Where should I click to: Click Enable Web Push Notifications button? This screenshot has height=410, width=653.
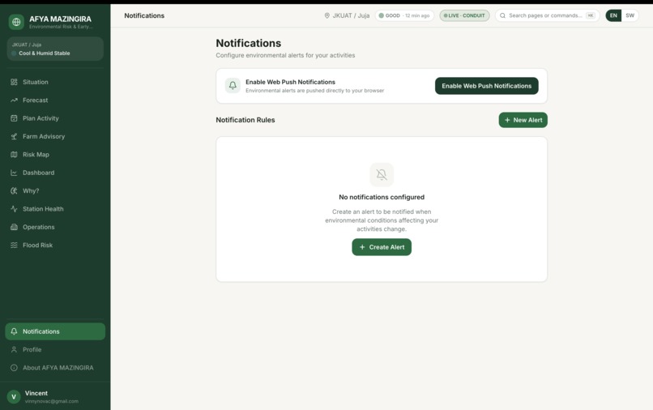click(x=486, y=86)
